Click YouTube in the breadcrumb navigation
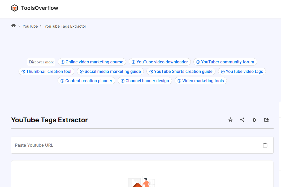 point(30,26)
